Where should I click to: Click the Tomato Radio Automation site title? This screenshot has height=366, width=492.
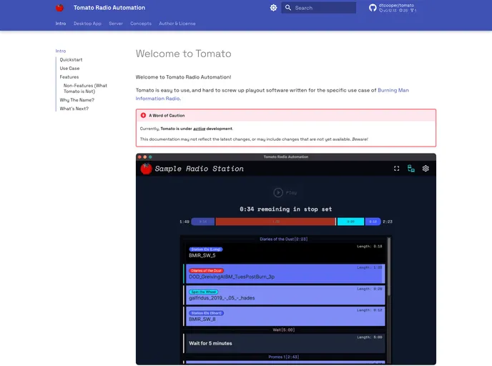pos(109,8)
